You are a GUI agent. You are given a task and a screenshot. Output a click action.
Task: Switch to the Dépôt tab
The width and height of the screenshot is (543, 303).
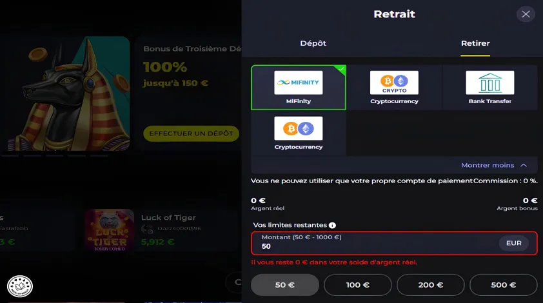(x=313, y=43)
